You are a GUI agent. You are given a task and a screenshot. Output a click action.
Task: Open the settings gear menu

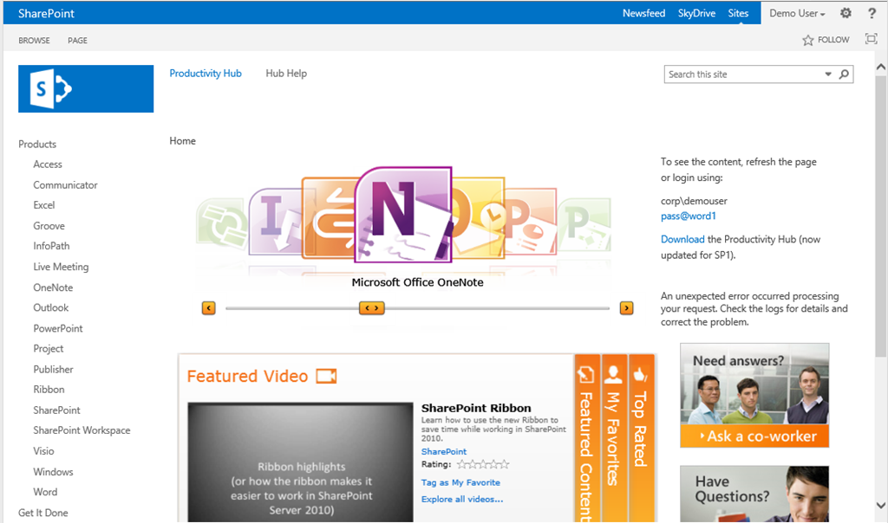[846, 13]
